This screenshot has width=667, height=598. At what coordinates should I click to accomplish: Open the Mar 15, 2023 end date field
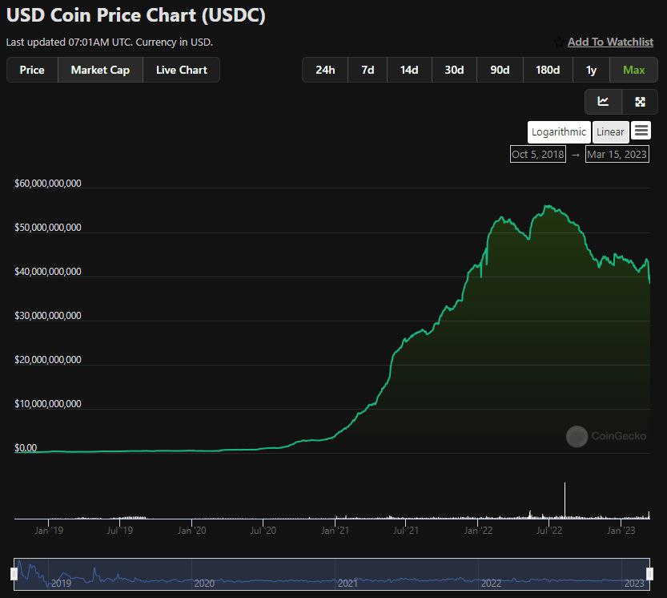[617, 154]
